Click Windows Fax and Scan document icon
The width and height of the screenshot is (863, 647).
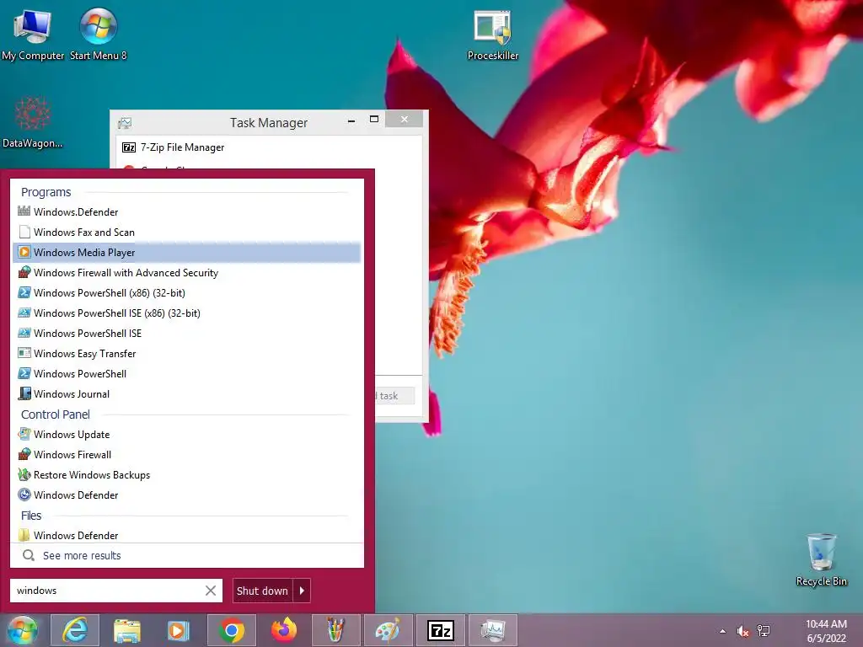(x=24, y=233)
